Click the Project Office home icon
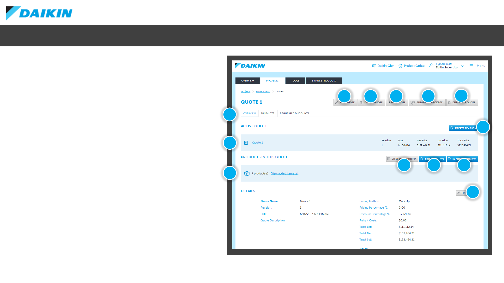 click(400, 66)
